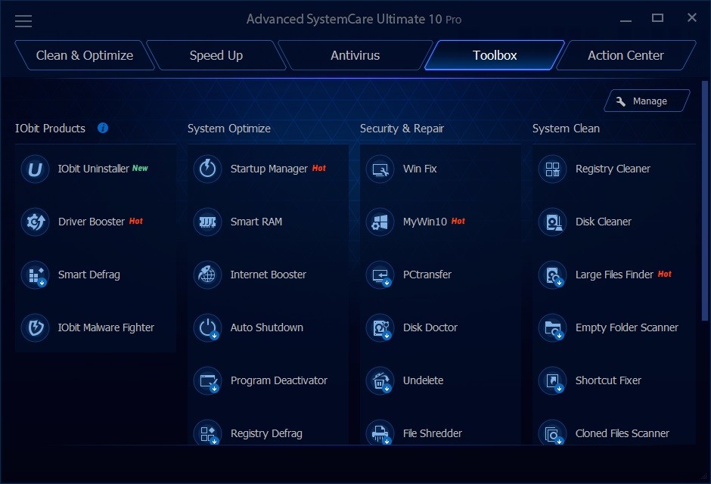This screenshot has height=484, width=711.
Task: Launch the Large Files Finder icon
Action: click(x=552, y=275)
